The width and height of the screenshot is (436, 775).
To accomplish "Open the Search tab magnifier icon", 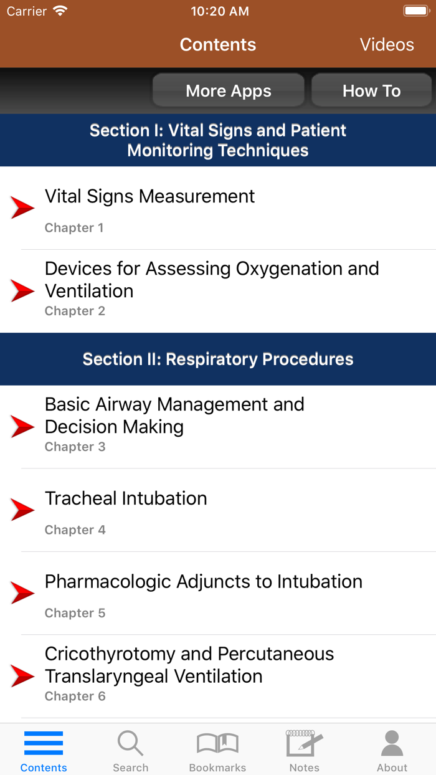I will (x=130, y=744).
